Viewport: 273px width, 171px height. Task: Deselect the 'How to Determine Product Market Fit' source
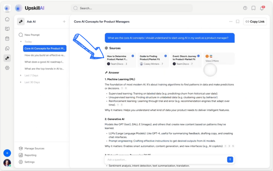click(x=132, y=55)
